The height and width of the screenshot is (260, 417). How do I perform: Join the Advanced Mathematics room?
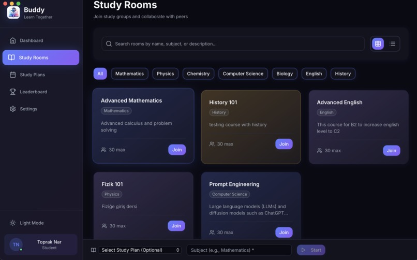pos(177,150)
